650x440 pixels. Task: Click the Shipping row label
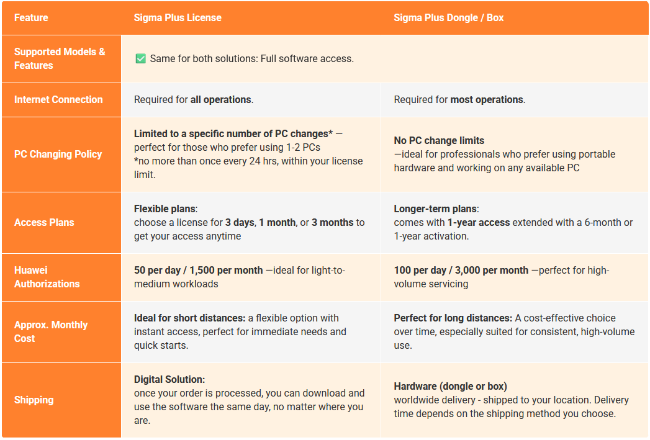pyautogui.click(x=34, y=400)
